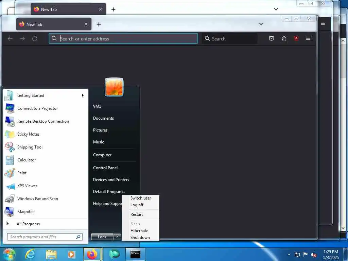Reload page in front Firefox window

click(35, 39)
